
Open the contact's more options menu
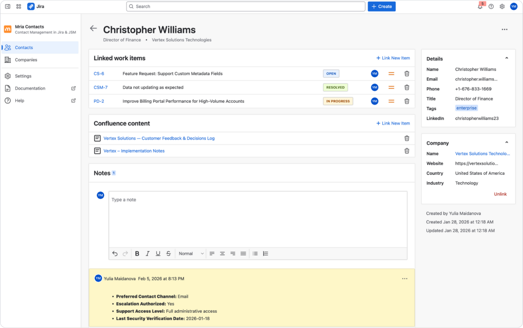click(x=504, y=29)
